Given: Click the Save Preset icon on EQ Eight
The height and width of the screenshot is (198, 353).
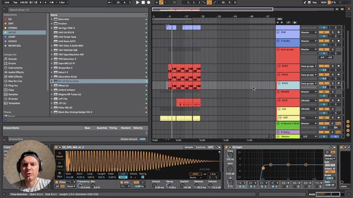Looking at the screenshot, I should tap(334, 147).
